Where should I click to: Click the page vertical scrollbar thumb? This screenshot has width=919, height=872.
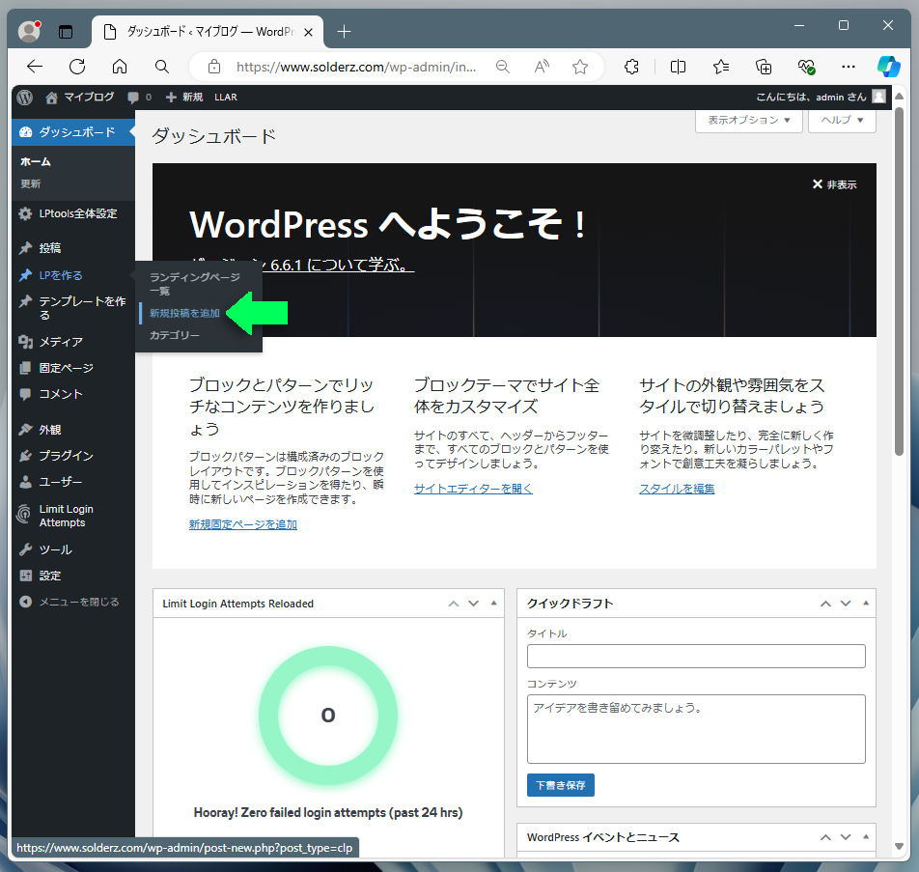tap(899, 281)
